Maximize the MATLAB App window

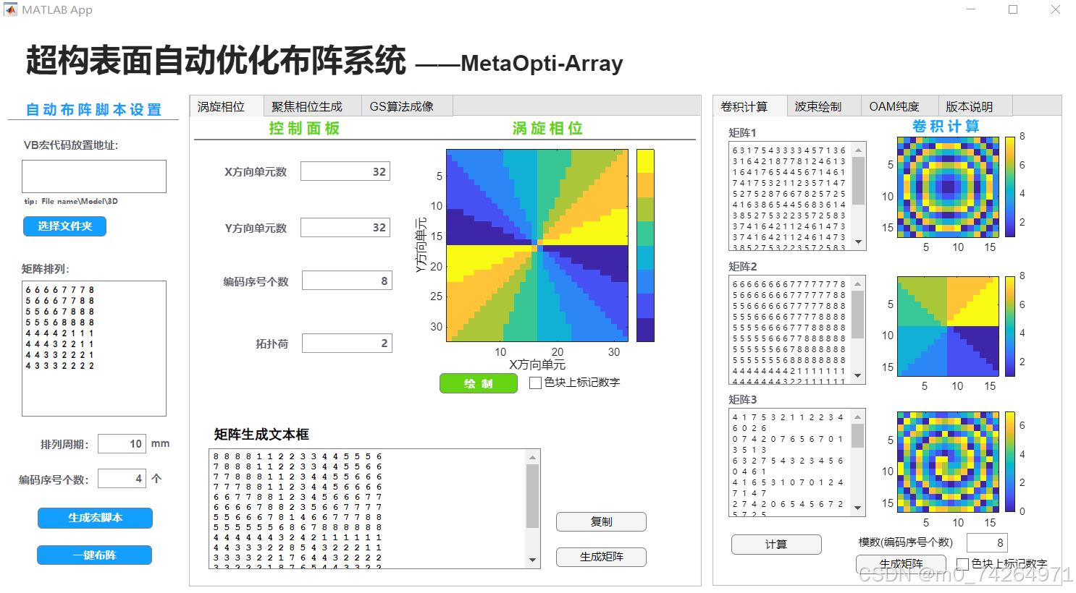[x=1013, y=9]
